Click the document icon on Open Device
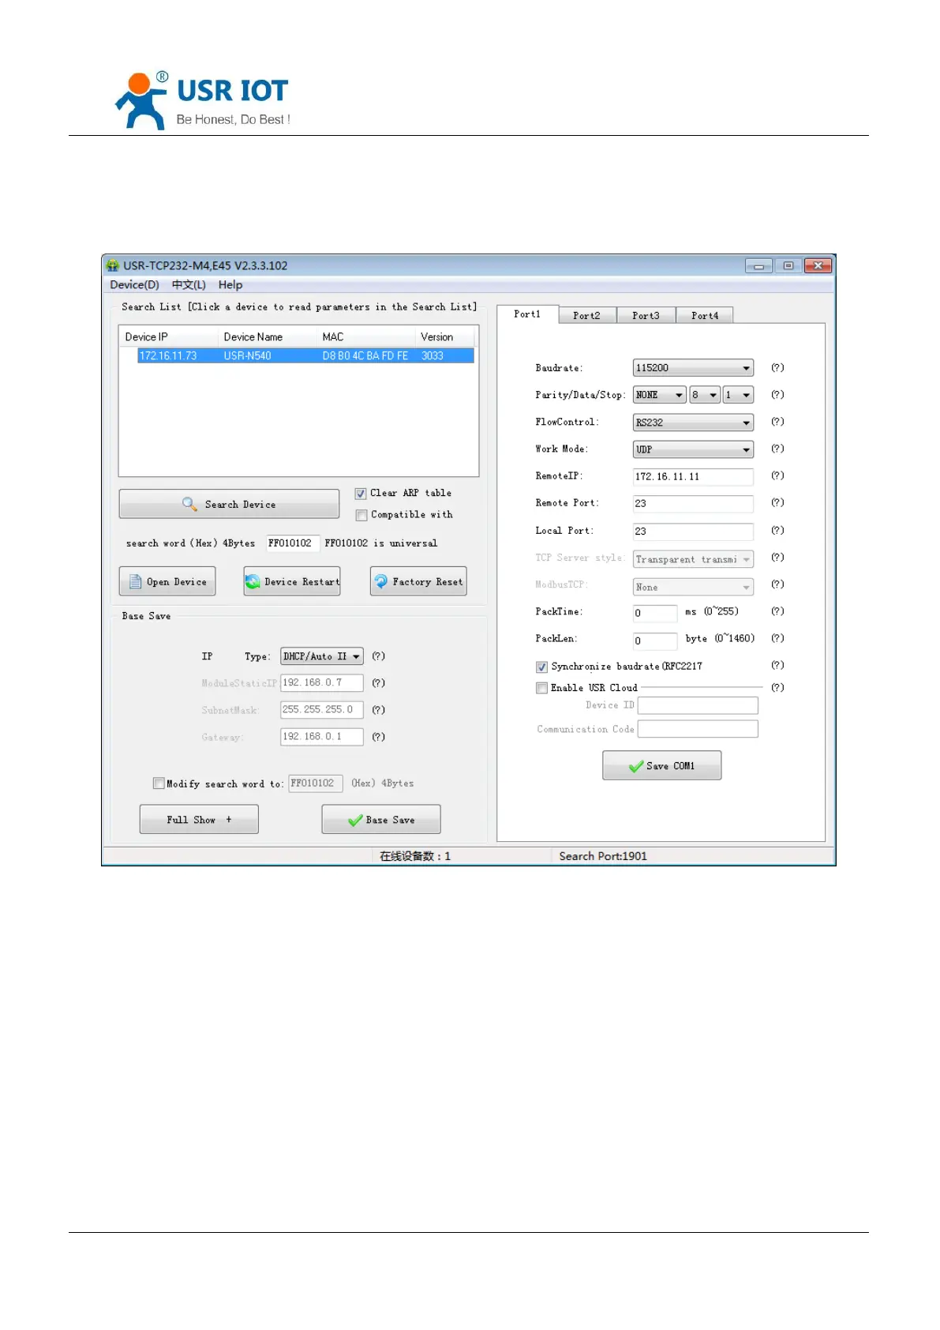Screen dimensions: 940x1330 point(135,582)
